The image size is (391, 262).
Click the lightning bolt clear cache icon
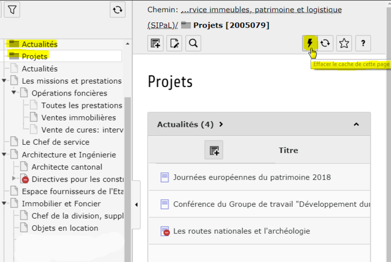click(310, 43)
